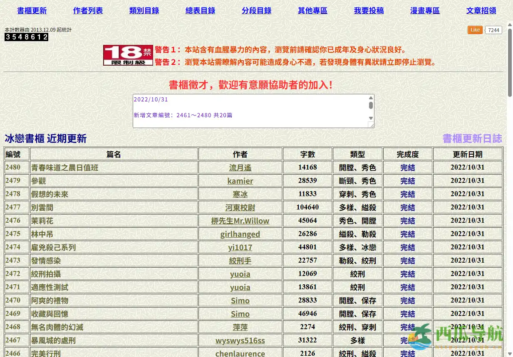
Task: Open the 漫畫專區 section
Action: pos(425,11)
